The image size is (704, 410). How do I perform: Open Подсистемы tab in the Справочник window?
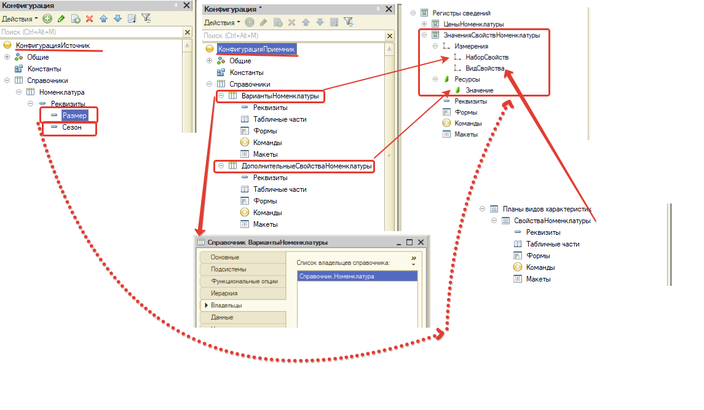(x=242, y=269)
